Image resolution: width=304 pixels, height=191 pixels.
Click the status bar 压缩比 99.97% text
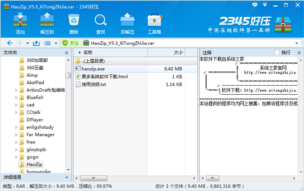pos(95,186)
